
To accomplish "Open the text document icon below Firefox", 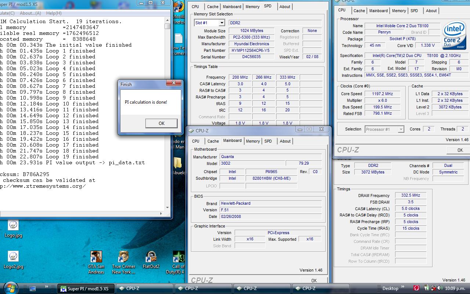I will tap(178, 44).
